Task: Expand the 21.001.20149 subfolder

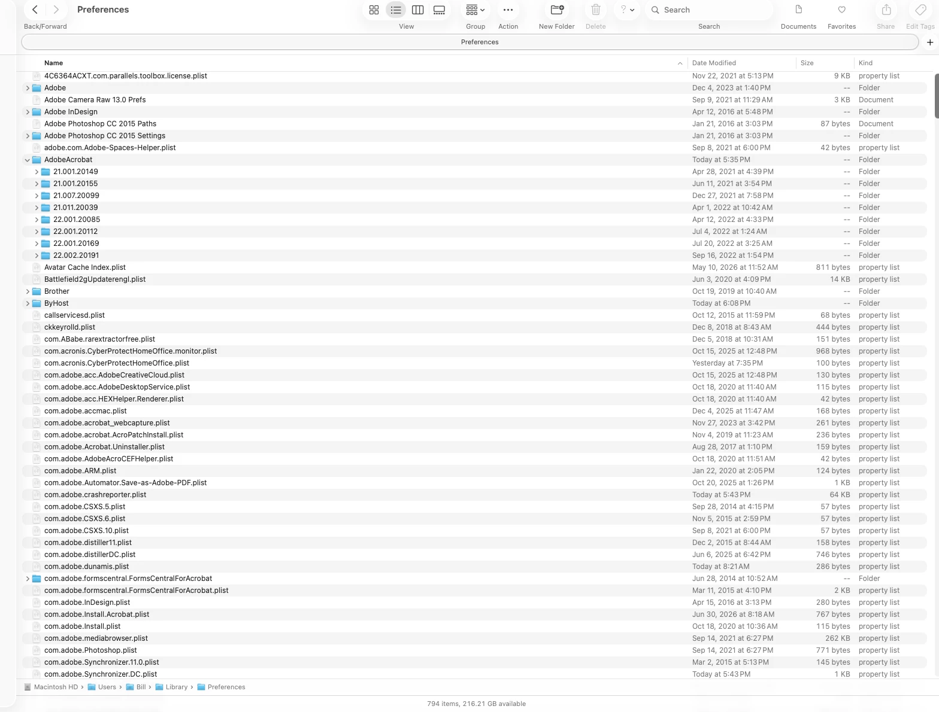Action: tap(37, 172)
